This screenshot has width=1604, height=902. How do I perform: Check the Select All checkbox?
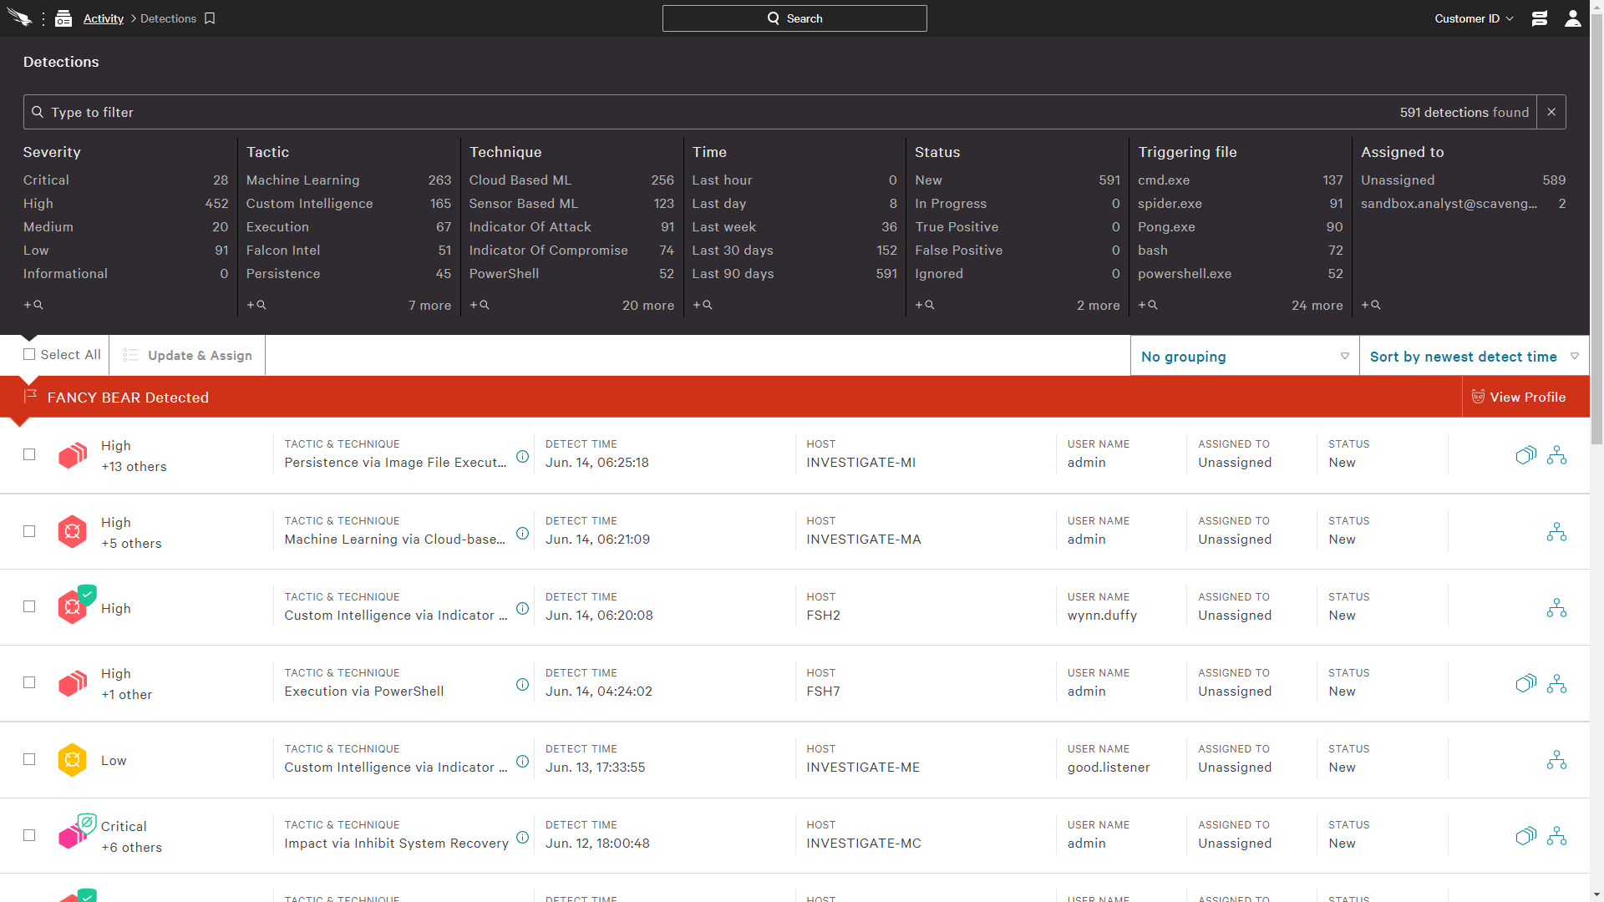pos(29,354)
